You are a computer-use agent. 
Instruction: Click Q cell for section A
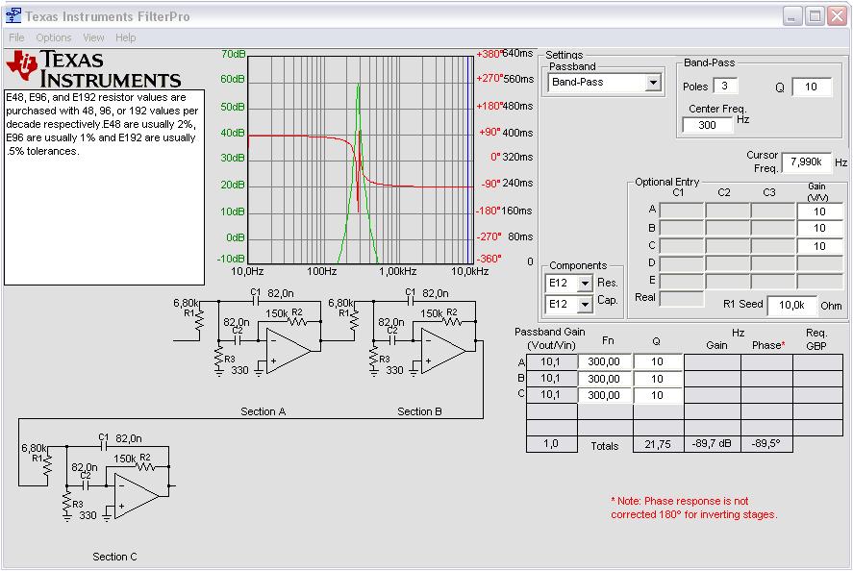point(658,361)
